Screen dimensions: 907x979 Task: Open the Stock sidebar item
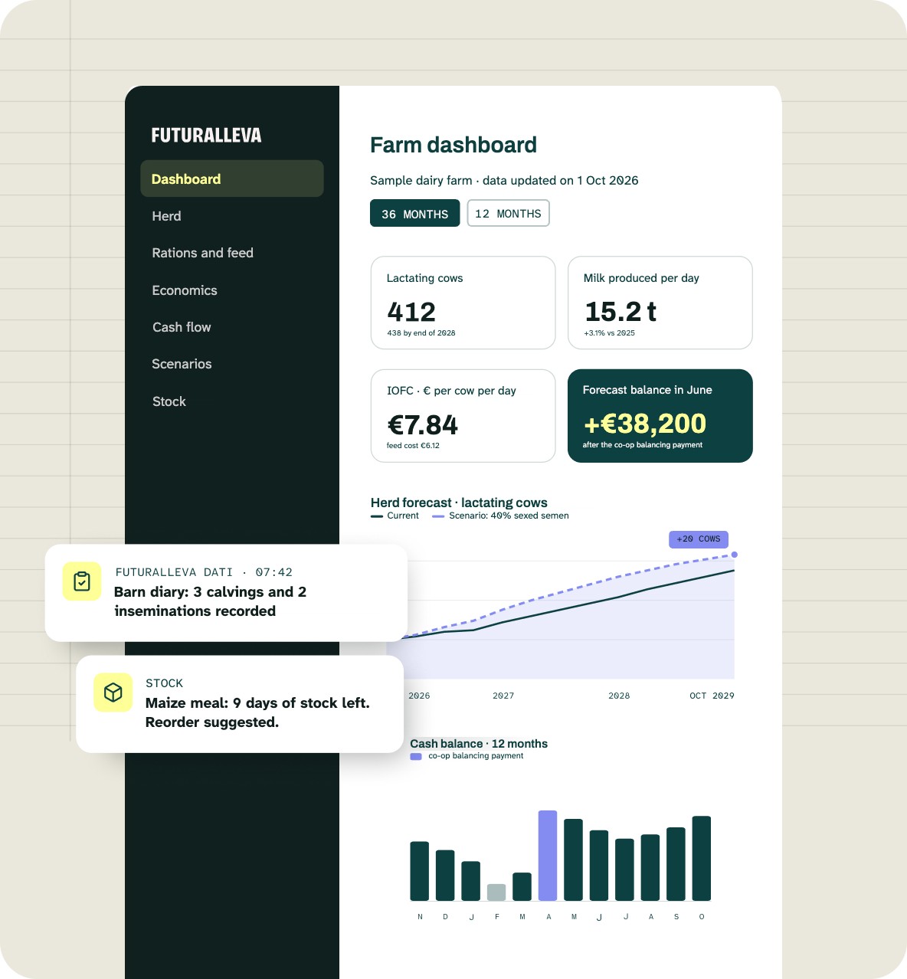169,401
